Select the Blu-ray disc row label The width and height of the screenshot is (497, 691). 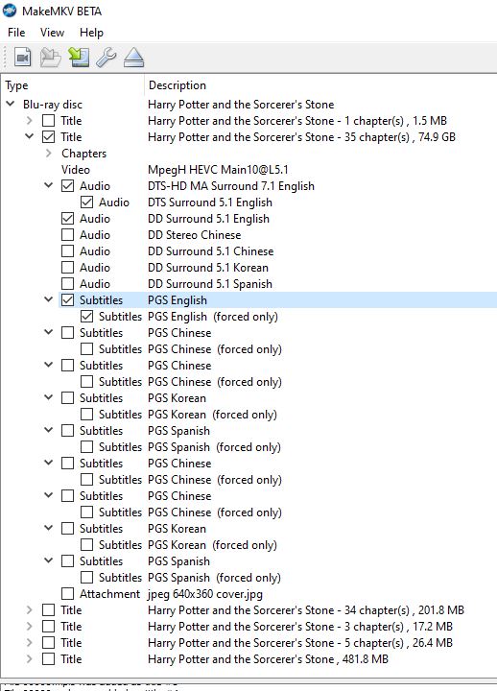pyautogui.click(x=53, y=105)
